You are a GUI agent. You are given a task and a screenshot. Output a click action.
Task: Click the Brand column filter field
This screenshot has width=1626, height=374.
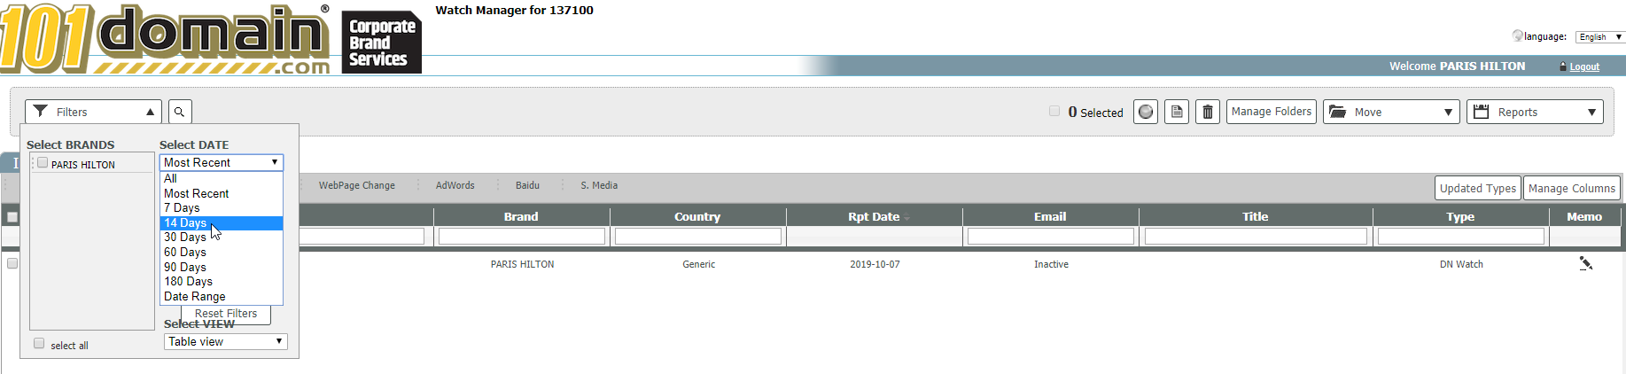point(521,237)
